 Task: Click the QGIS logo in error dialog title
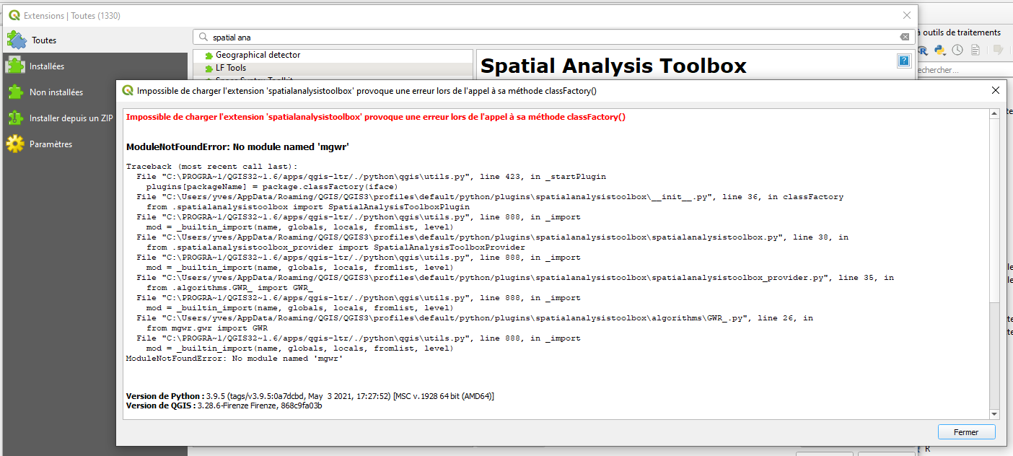pyautogui.click(x=128, y=90)
